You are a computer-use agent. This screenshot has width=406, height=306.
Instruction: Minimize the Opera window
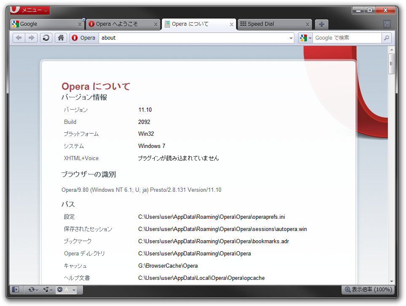click(x=358, y=11)
